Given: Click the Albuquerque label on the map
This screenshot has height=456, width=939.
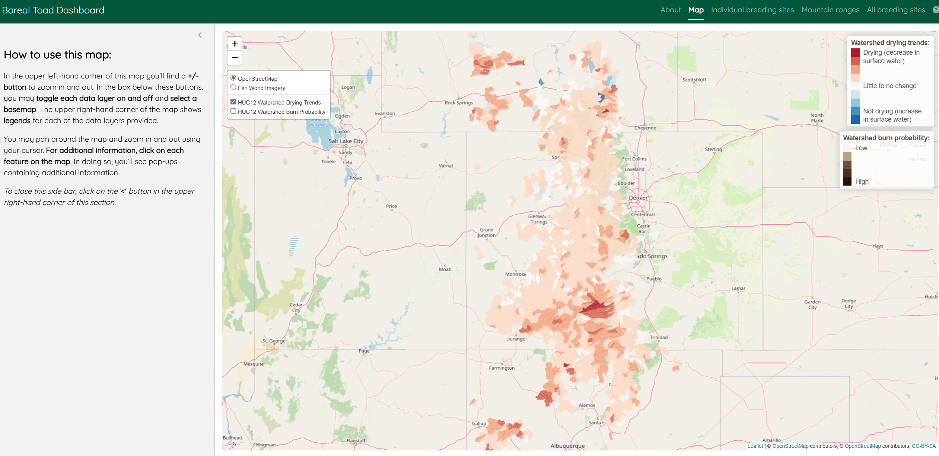Looking at the screenshot, I should [567, 446].
